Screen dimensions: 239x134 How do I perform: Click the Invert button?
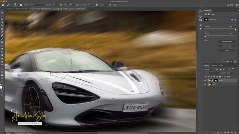(x=227, y=50)
